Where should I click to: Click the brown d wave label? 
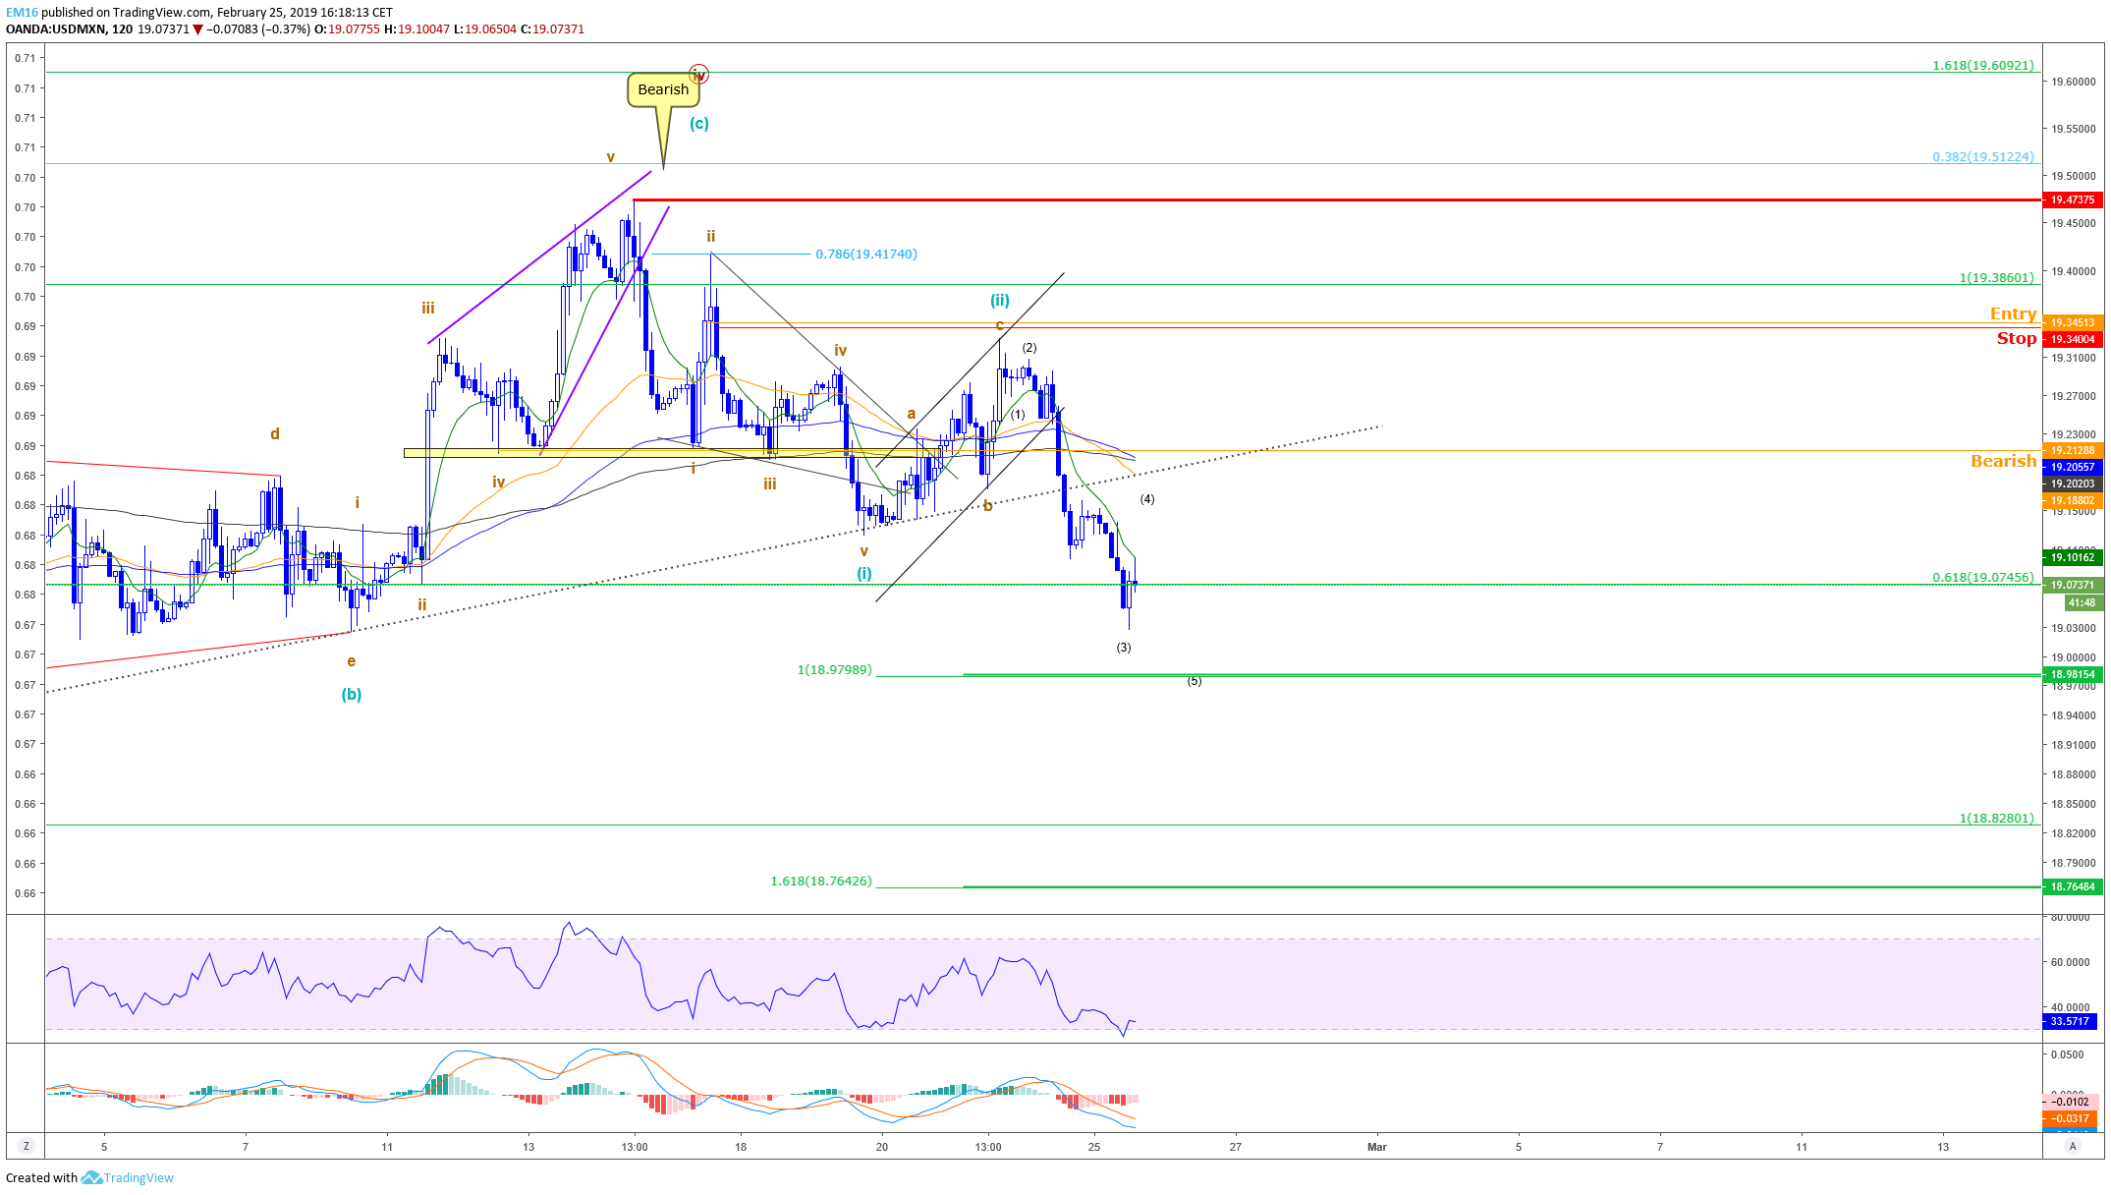tap(275, 434)
